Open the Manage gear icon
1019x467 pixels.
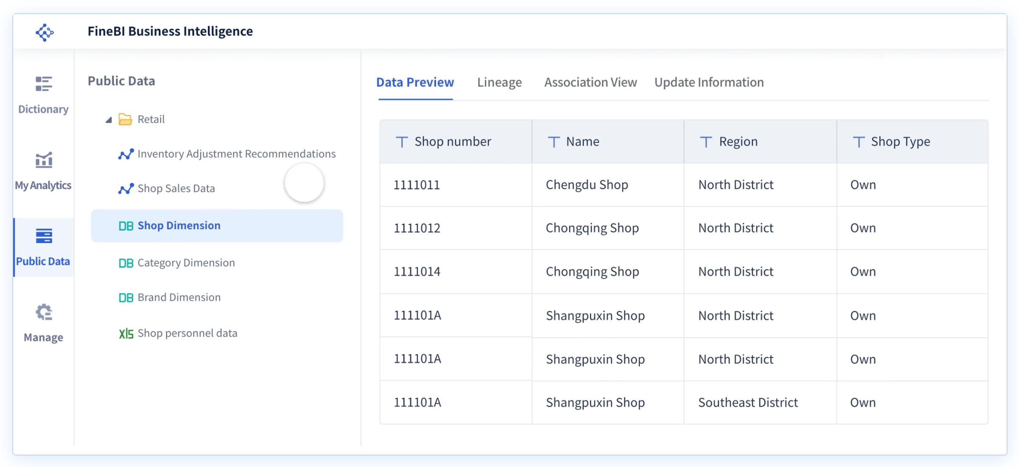pos(43,313)
